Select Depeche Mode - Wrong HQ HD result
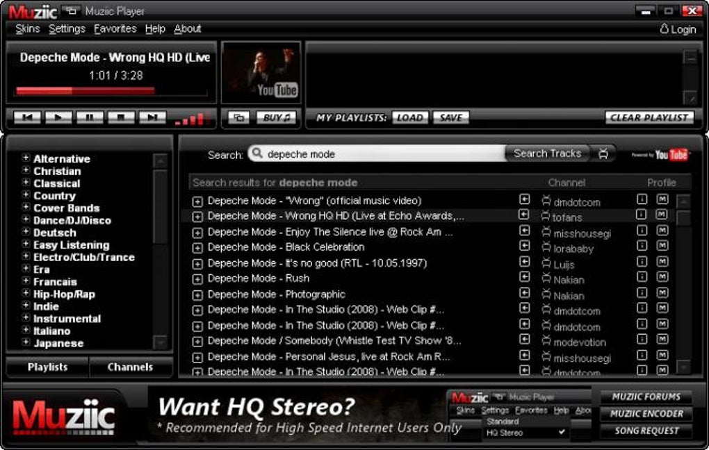 coord(336,216)
